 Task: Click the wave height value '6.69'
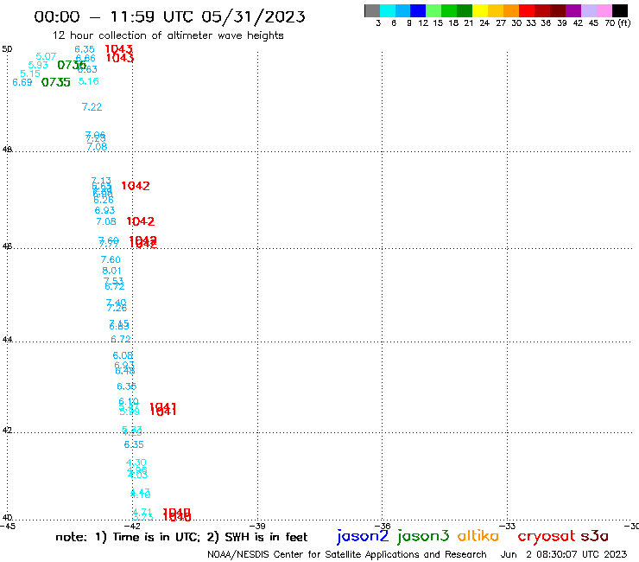tap(22, 82)
